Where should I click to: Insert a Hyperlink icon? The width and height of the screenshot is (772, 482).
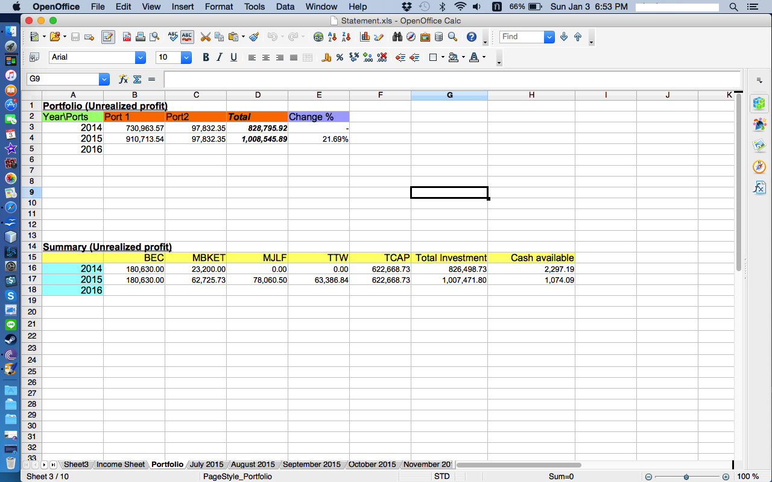318,37
